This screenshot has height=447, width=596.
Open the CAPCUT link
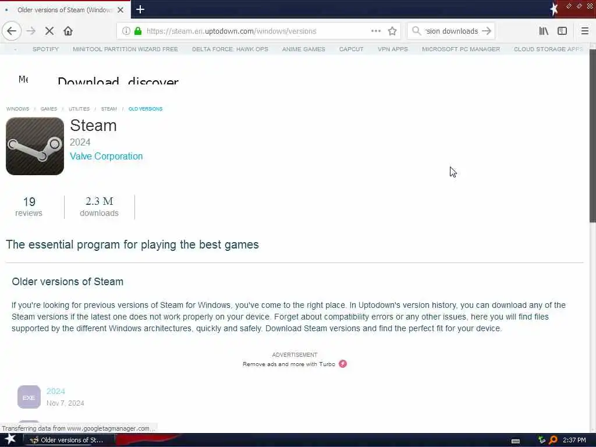pos(351,49)
